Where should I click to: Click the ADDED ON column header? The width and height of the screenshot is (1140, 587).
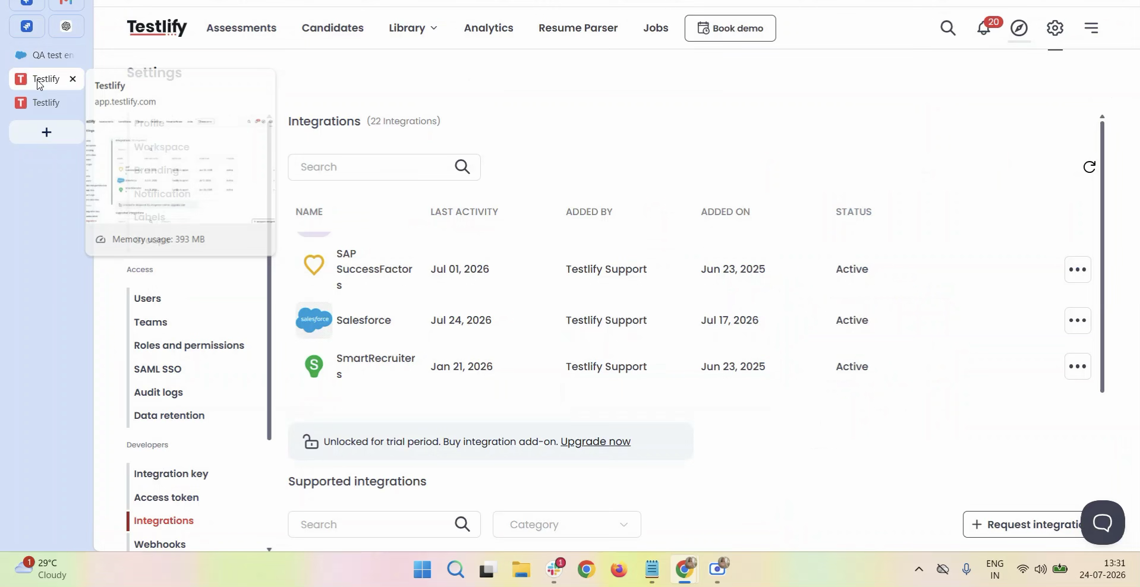(x=725, y=212)
